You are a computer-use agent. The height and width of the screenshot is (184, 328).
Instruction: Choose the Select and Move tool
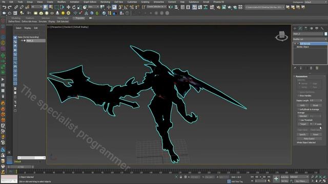pyautogui.click(x=68, y=7)
